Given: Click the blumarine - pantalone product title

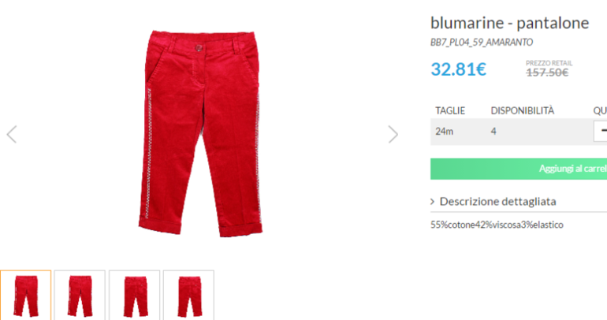Looking at the screenshot, I should coord(509,23).
